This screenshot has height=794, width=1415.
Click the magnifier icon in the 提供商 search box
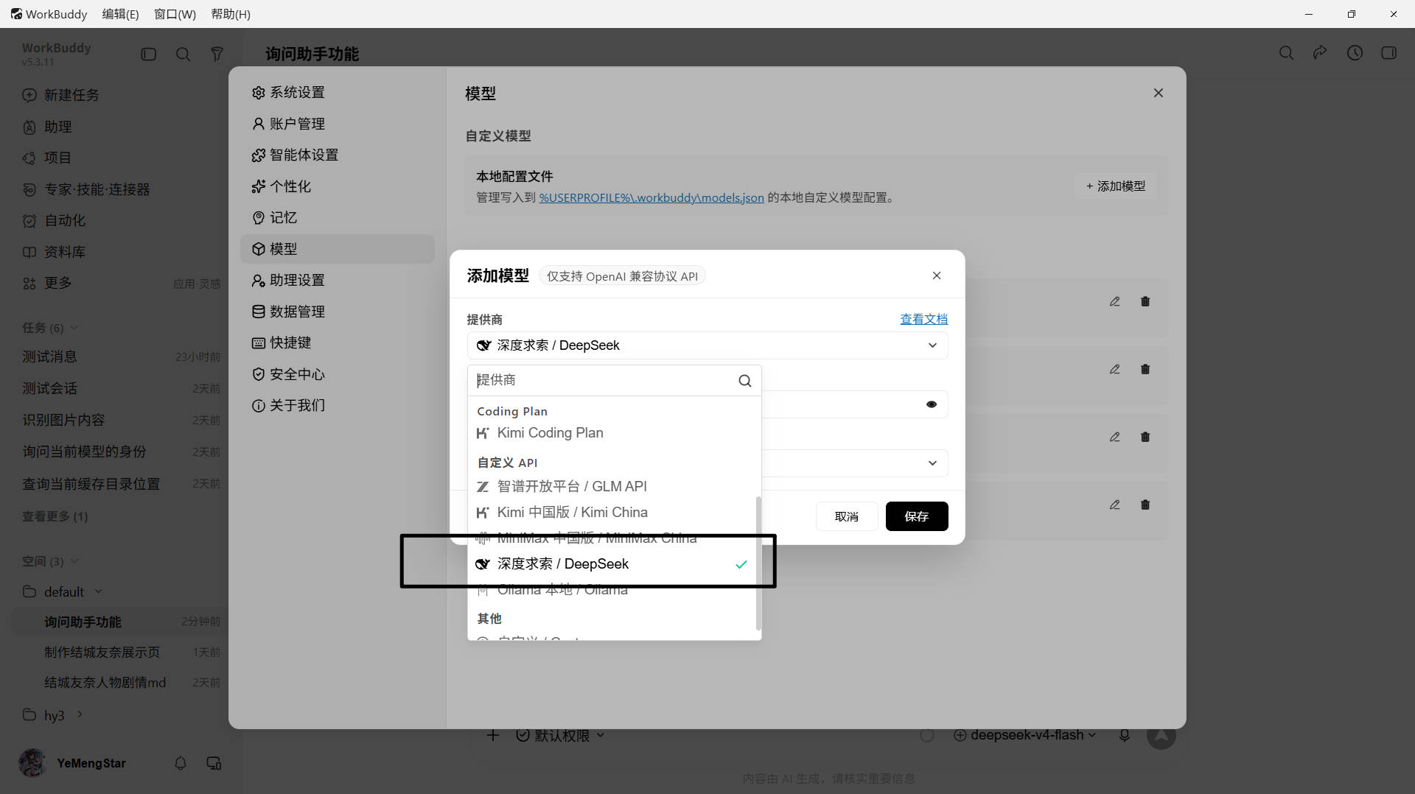(x=745, y=380)
